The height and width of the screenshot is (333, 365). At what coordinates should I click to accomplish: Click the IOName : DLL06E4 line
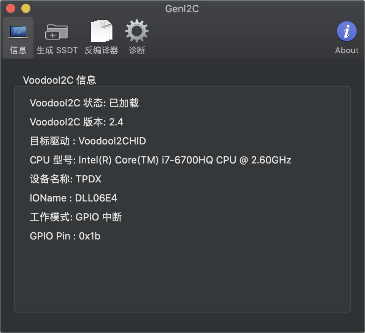[x=74, y=198]
